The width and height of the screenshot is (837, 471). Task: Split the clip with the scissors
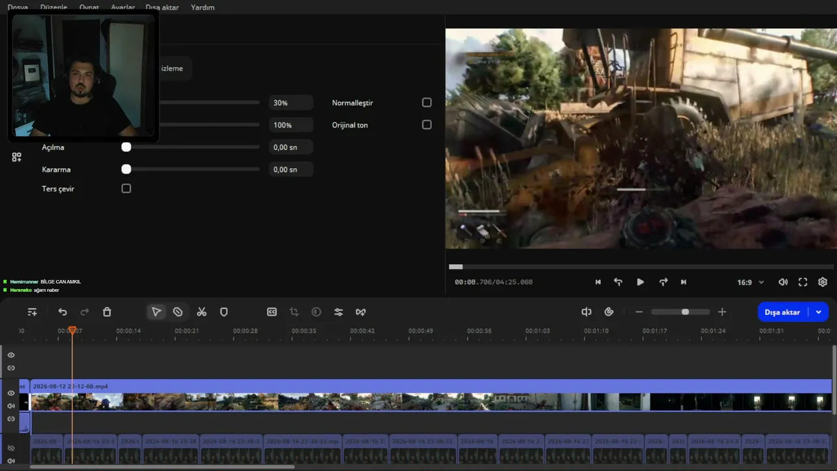(x=201, y=312)
